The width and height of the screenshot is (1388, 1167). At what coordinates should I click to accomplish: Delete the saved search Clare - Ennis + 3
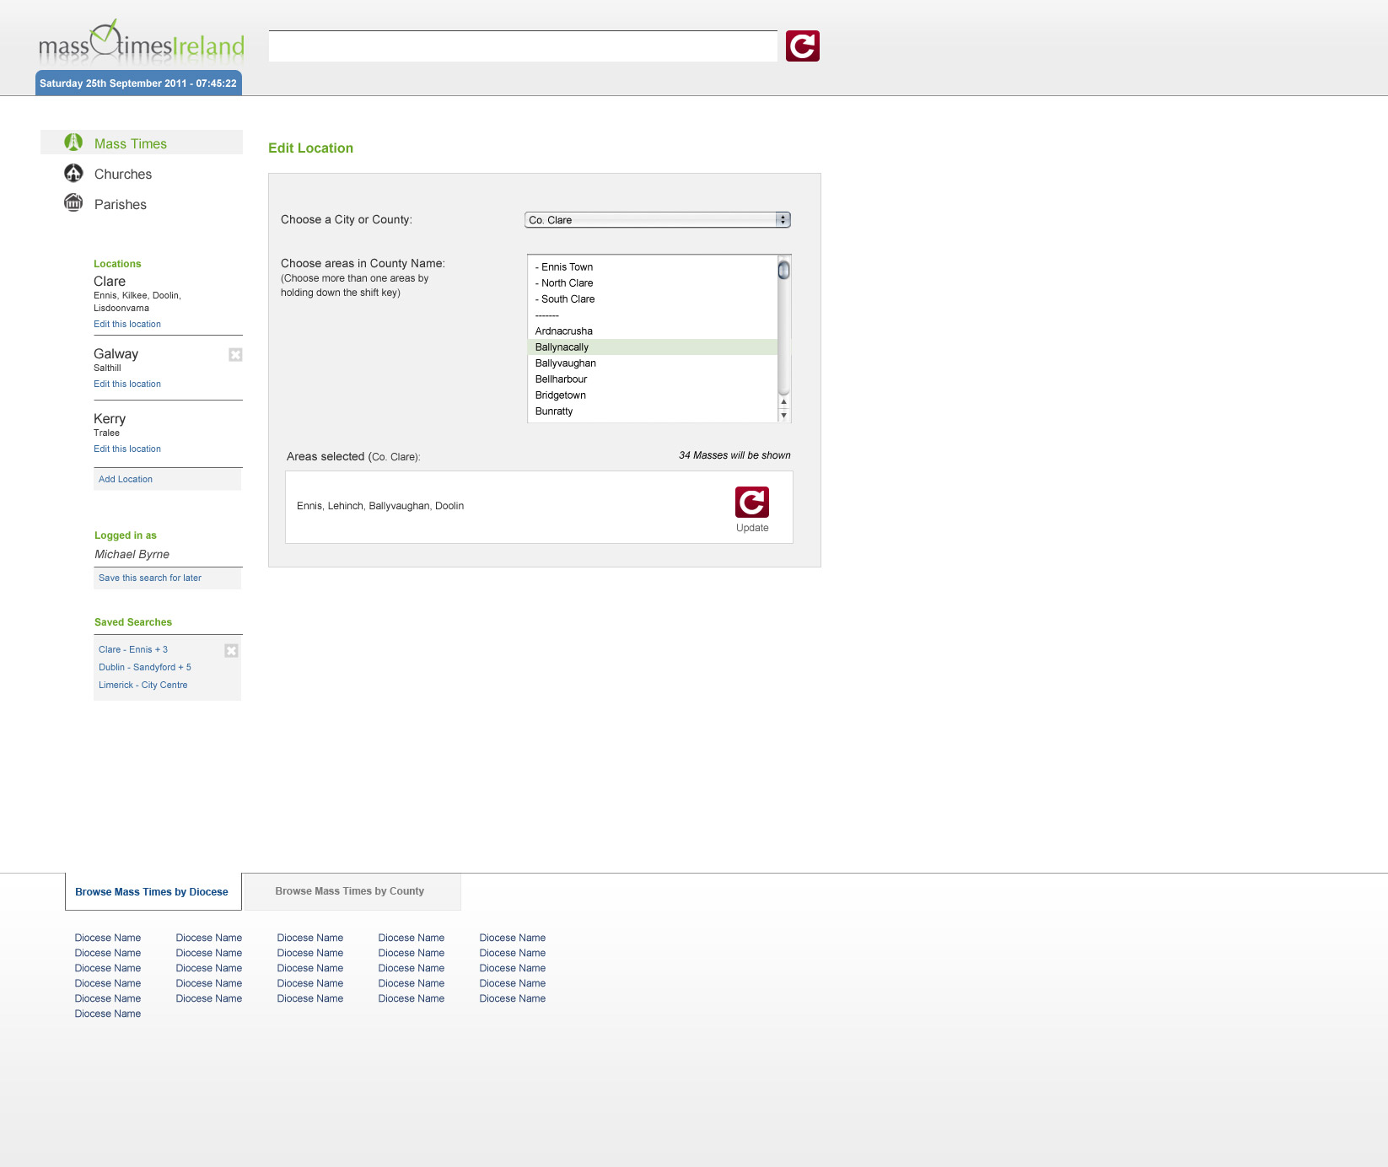point(231,650)
